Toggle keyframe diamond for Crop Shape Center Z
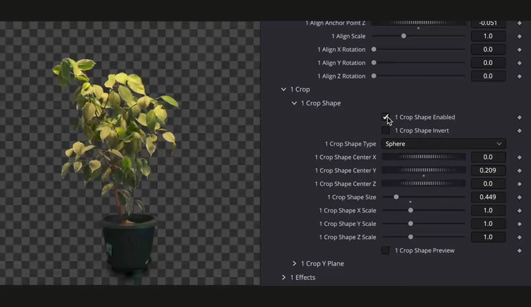 coord(519,184)
